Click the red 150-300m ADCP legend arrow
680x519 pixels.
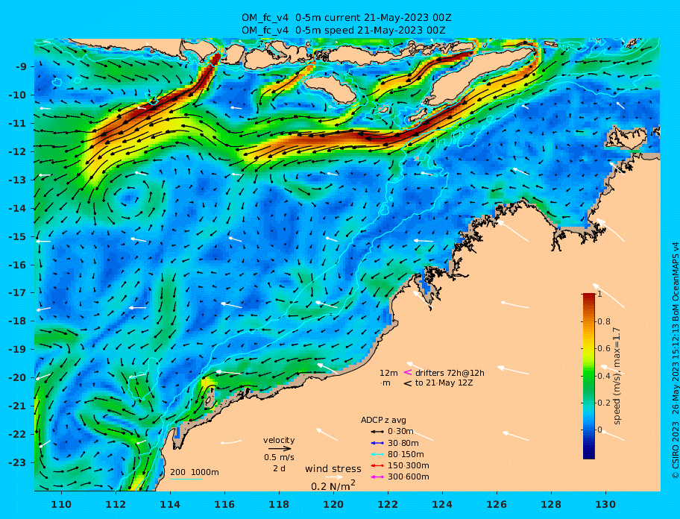tap(378, 465)
